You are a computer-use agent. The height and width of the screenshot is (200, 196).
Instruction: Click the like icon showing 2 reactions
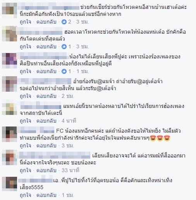click(x=64, y=22)
